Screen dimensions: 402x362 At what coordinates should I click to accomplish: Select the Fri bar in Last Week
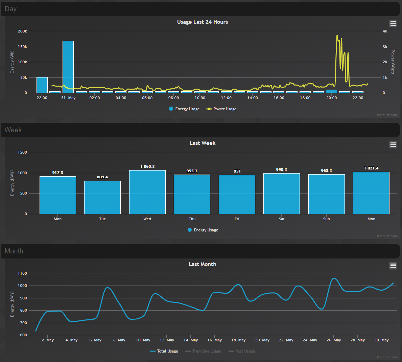point(237,195)
